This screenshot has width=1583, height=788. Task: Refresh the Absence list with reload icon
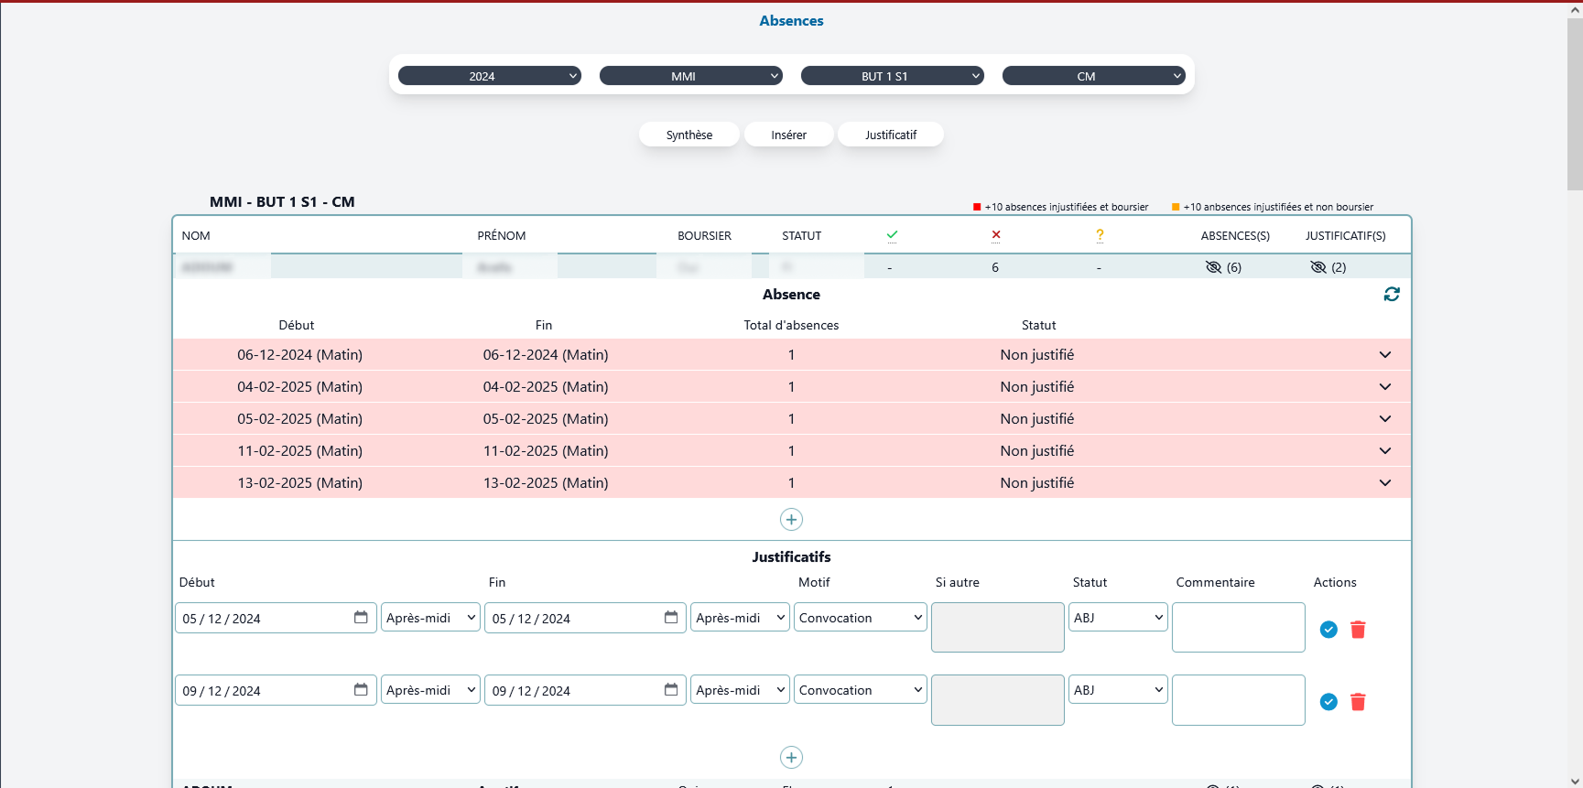point(1392,294)
